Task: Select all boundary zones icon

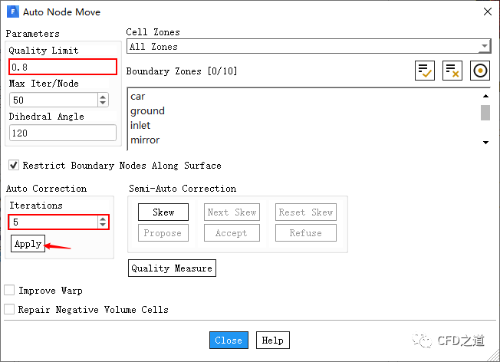Action: 425,71
